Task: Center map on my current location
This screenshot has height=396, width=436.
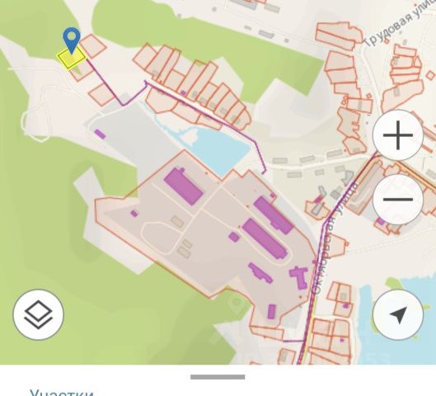Action: click(397, 314)
